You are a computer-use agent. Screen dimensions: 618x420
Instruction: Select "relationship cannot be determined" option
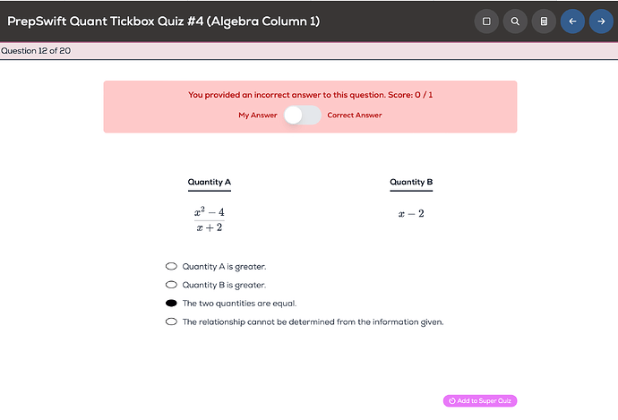[x=171, y=322]
